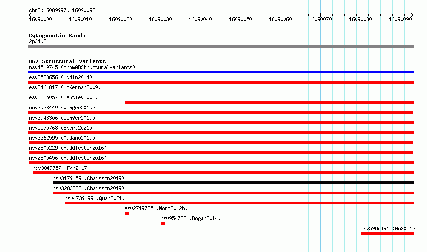Image resolution: width=427 pixels, height=252 pixels.
Task: Select nsv3938449 (Wenger2019) label
Action: point(62,108)
